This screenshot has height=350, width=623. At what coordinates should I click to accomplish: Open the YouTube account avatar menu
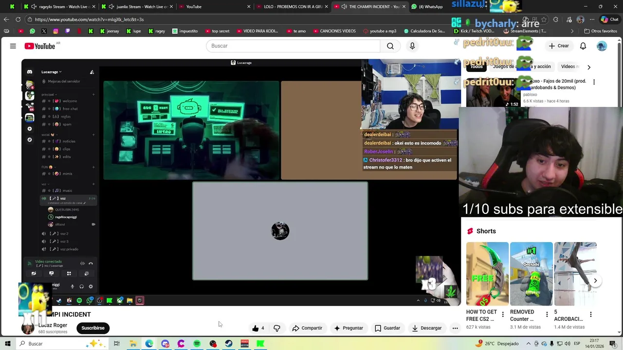click(x=602, y=46)
